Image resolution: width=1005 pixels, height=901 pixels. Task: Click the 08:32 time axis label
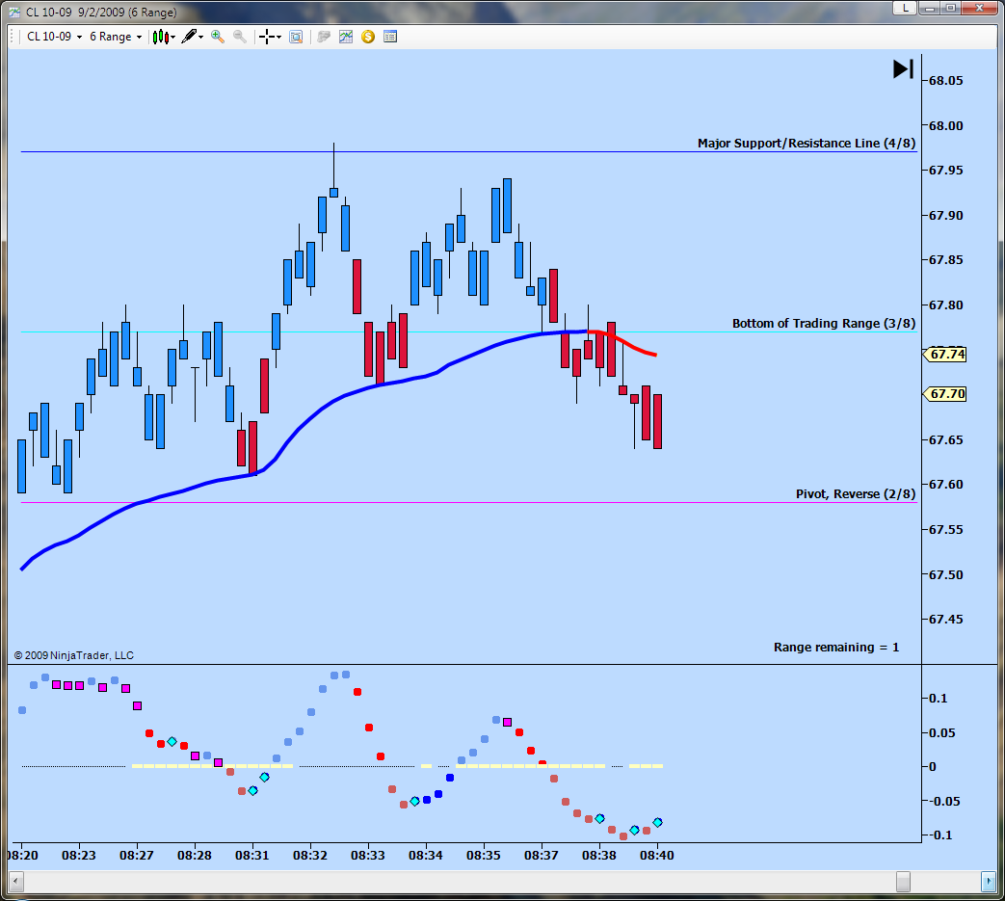(310, 855)
